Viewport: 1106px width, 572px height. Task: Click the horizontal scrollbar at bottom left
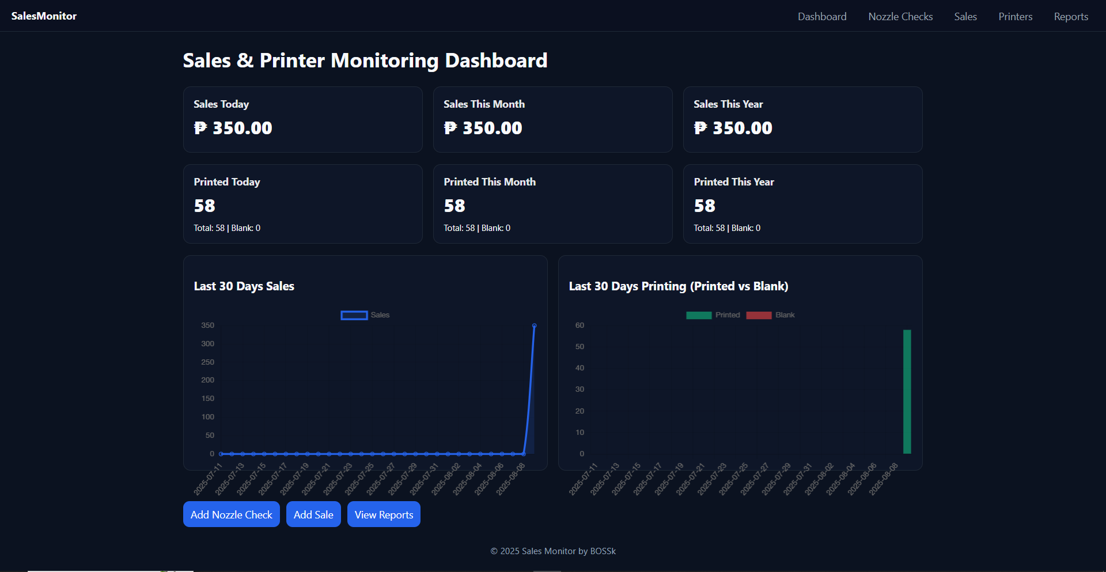coord(109,569)
